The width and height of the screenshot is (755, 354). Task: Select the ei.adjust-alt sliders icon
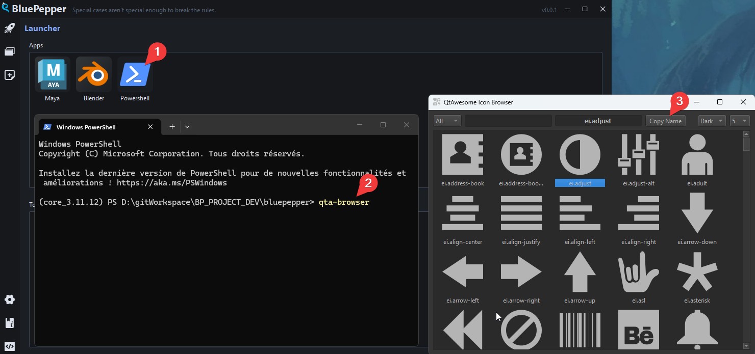point(639,154)
